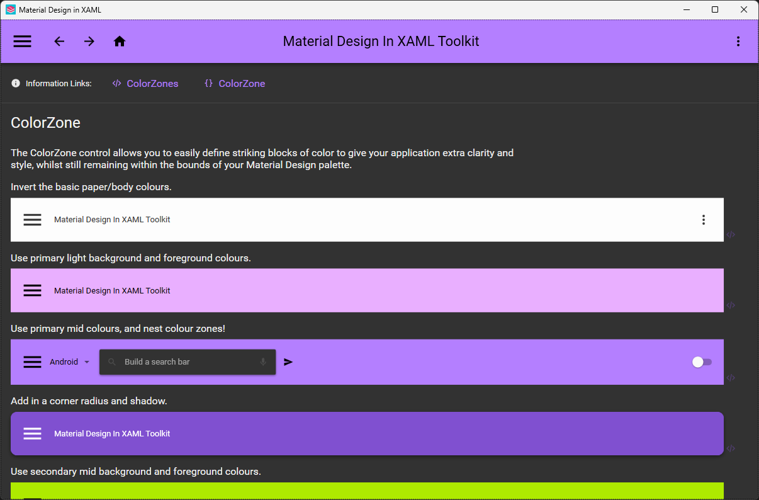Click hamburger icon in white inverted zone
759x500 pixels.
pos(33,220)
